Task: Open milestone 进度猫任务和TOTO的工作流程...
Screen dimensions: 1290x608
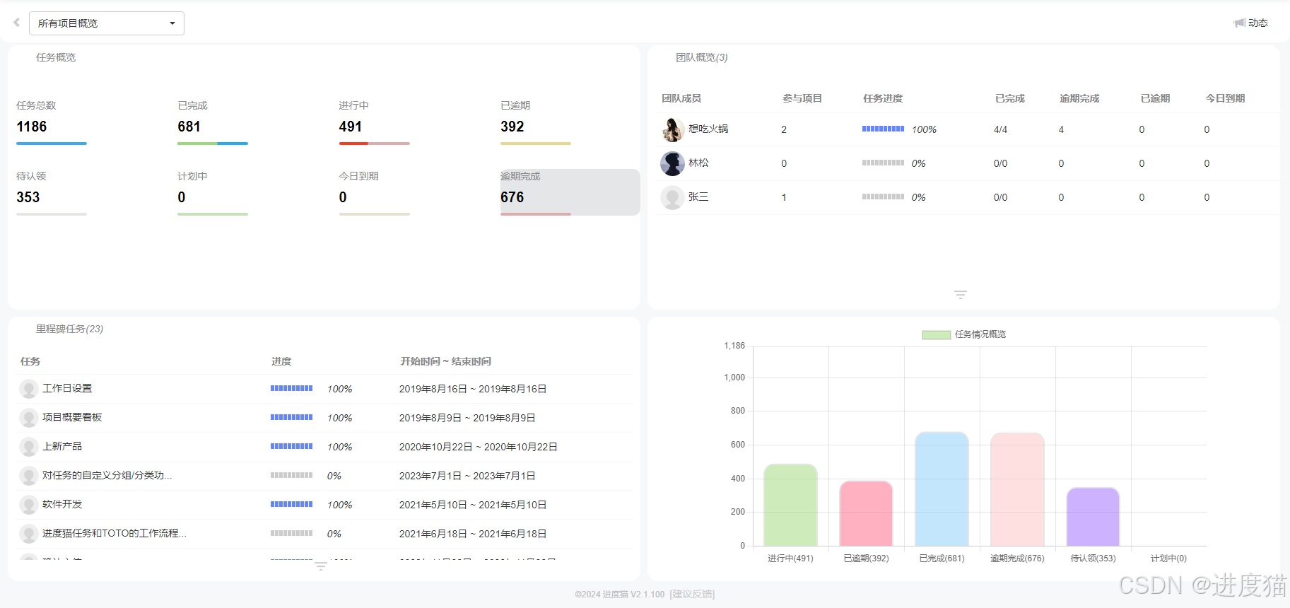Action: pos(115,533)
